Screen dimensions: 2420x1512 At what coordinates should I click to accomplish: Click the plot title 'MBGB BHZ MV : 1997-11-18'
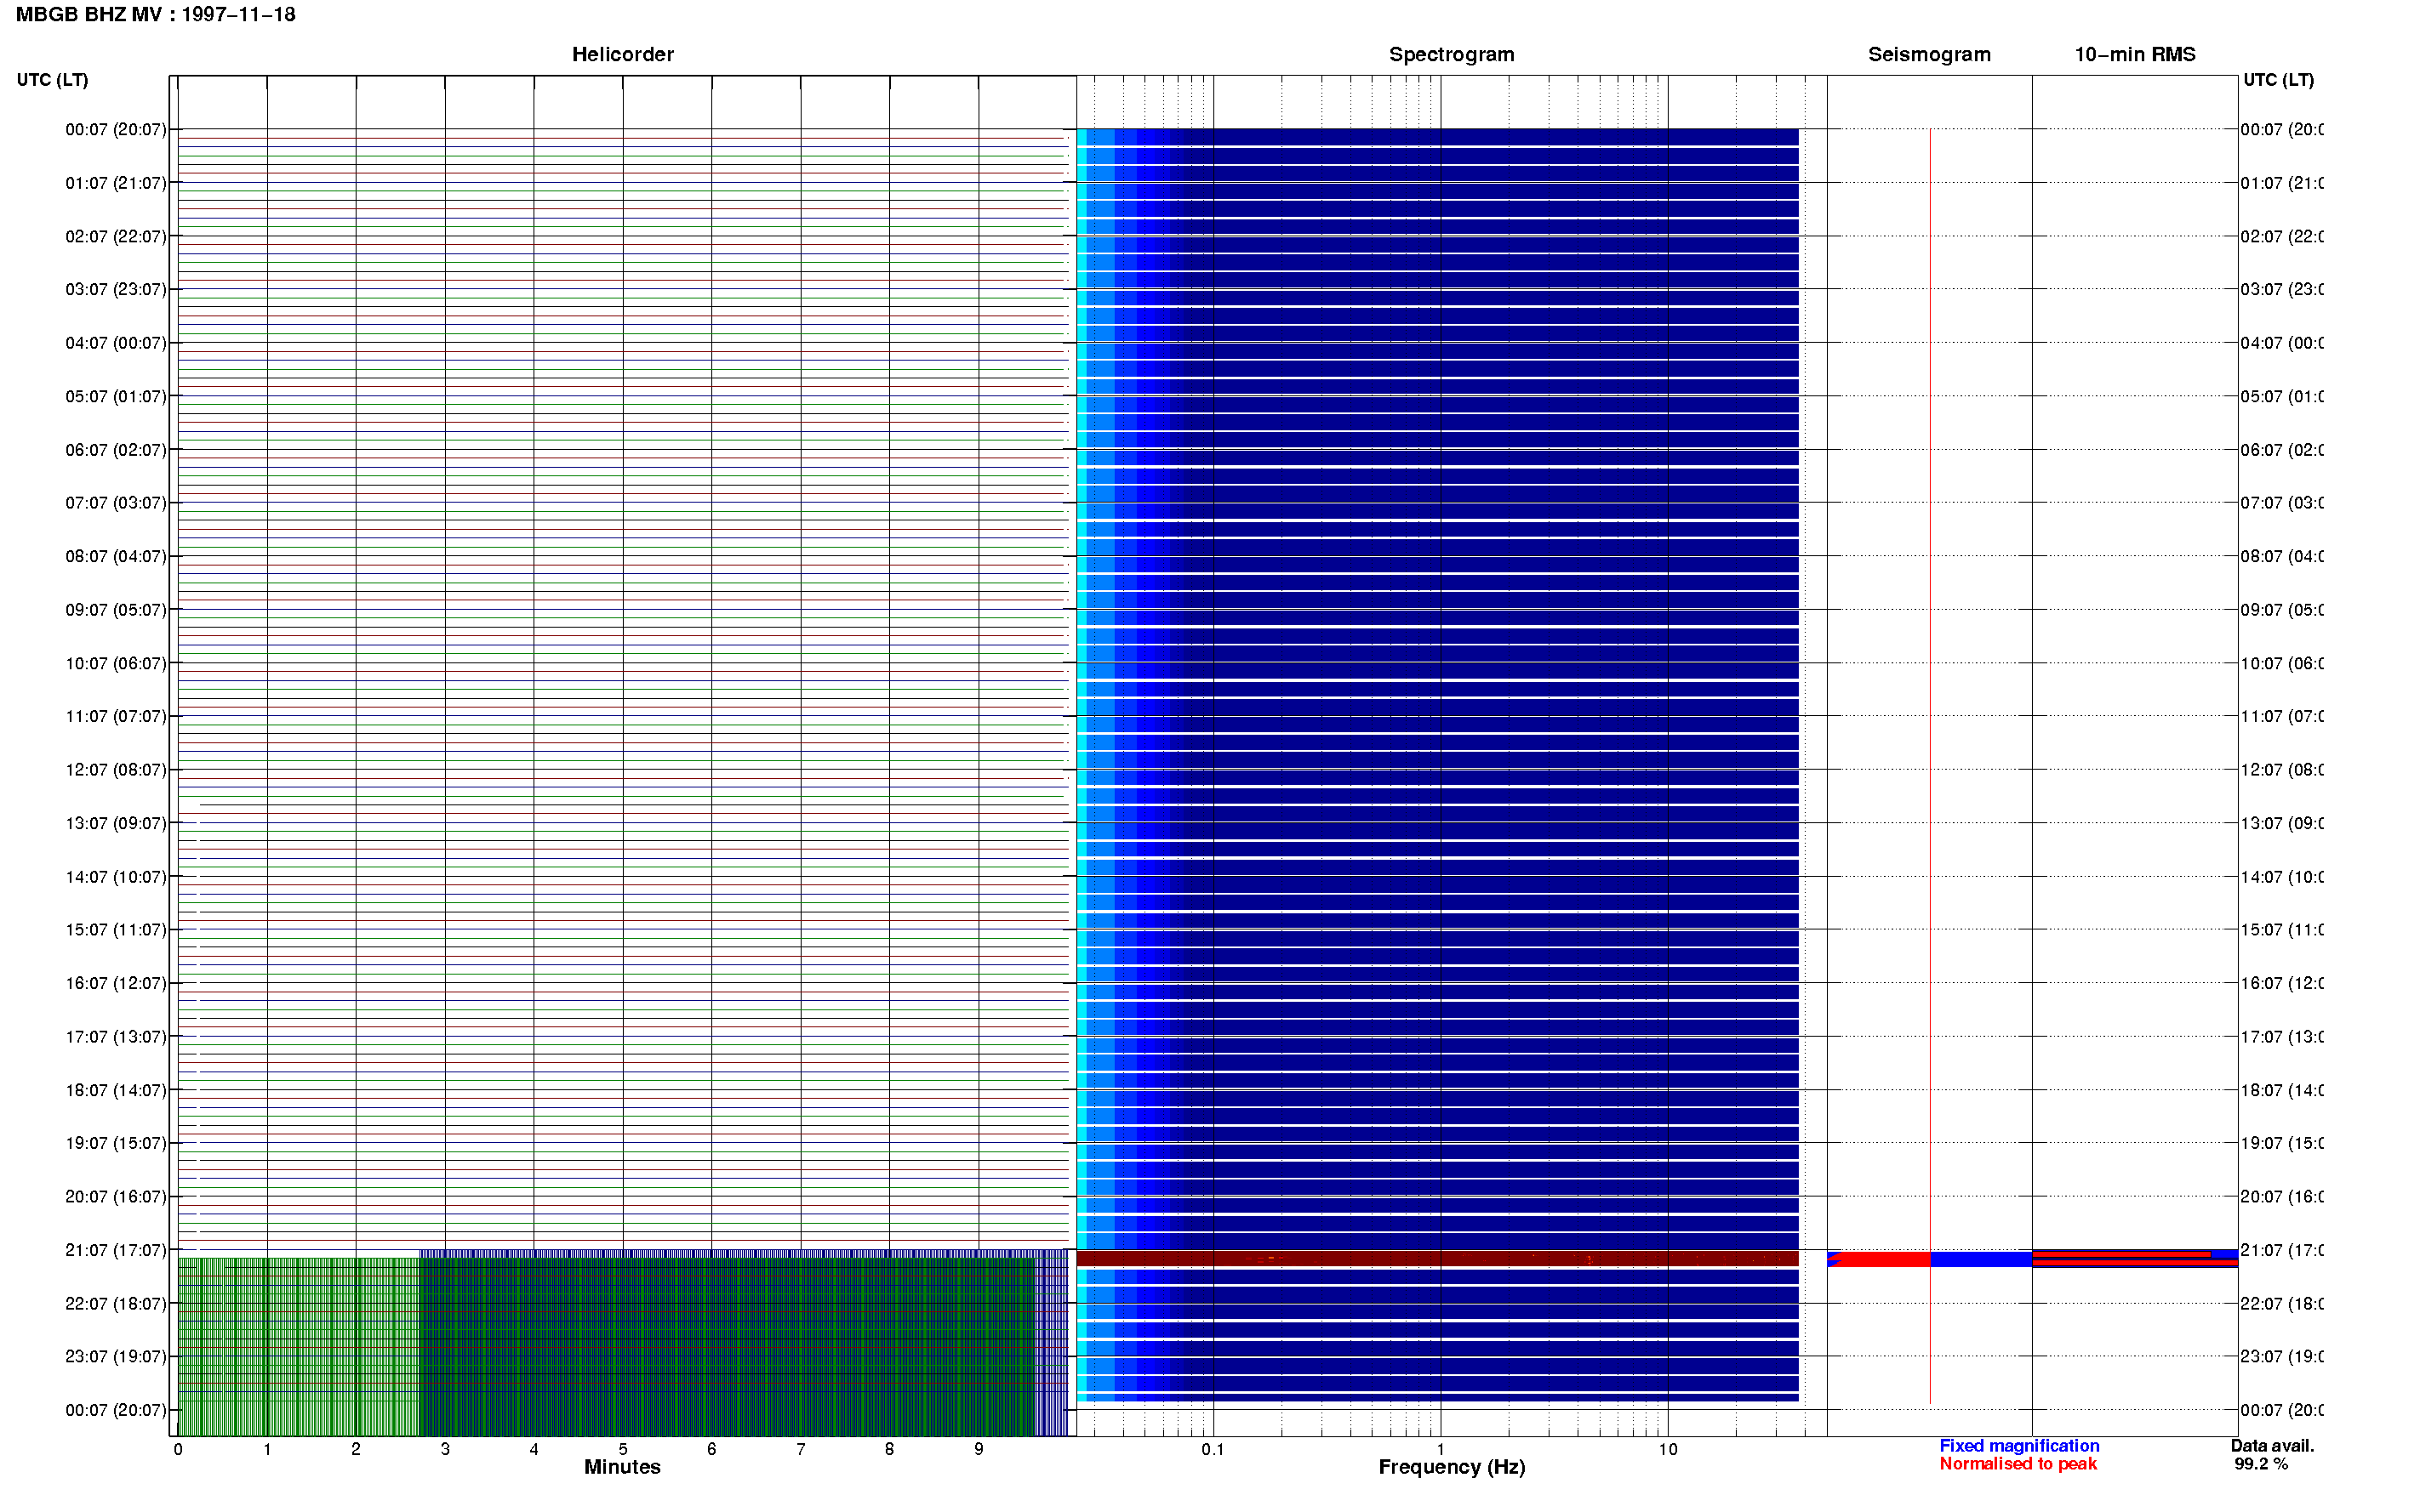(x=155, y=15)
